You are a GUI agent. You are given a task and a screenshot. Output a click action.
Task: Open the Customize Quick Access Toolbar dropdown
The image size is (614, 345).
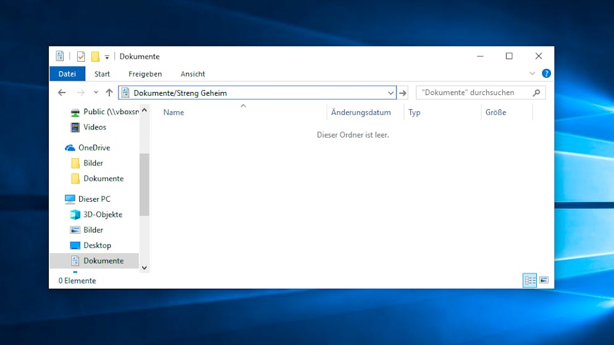point(107,57)
